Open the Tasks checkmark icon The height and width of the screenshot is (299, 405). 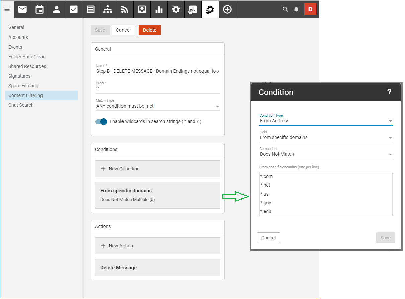click(x=74, y=9)
